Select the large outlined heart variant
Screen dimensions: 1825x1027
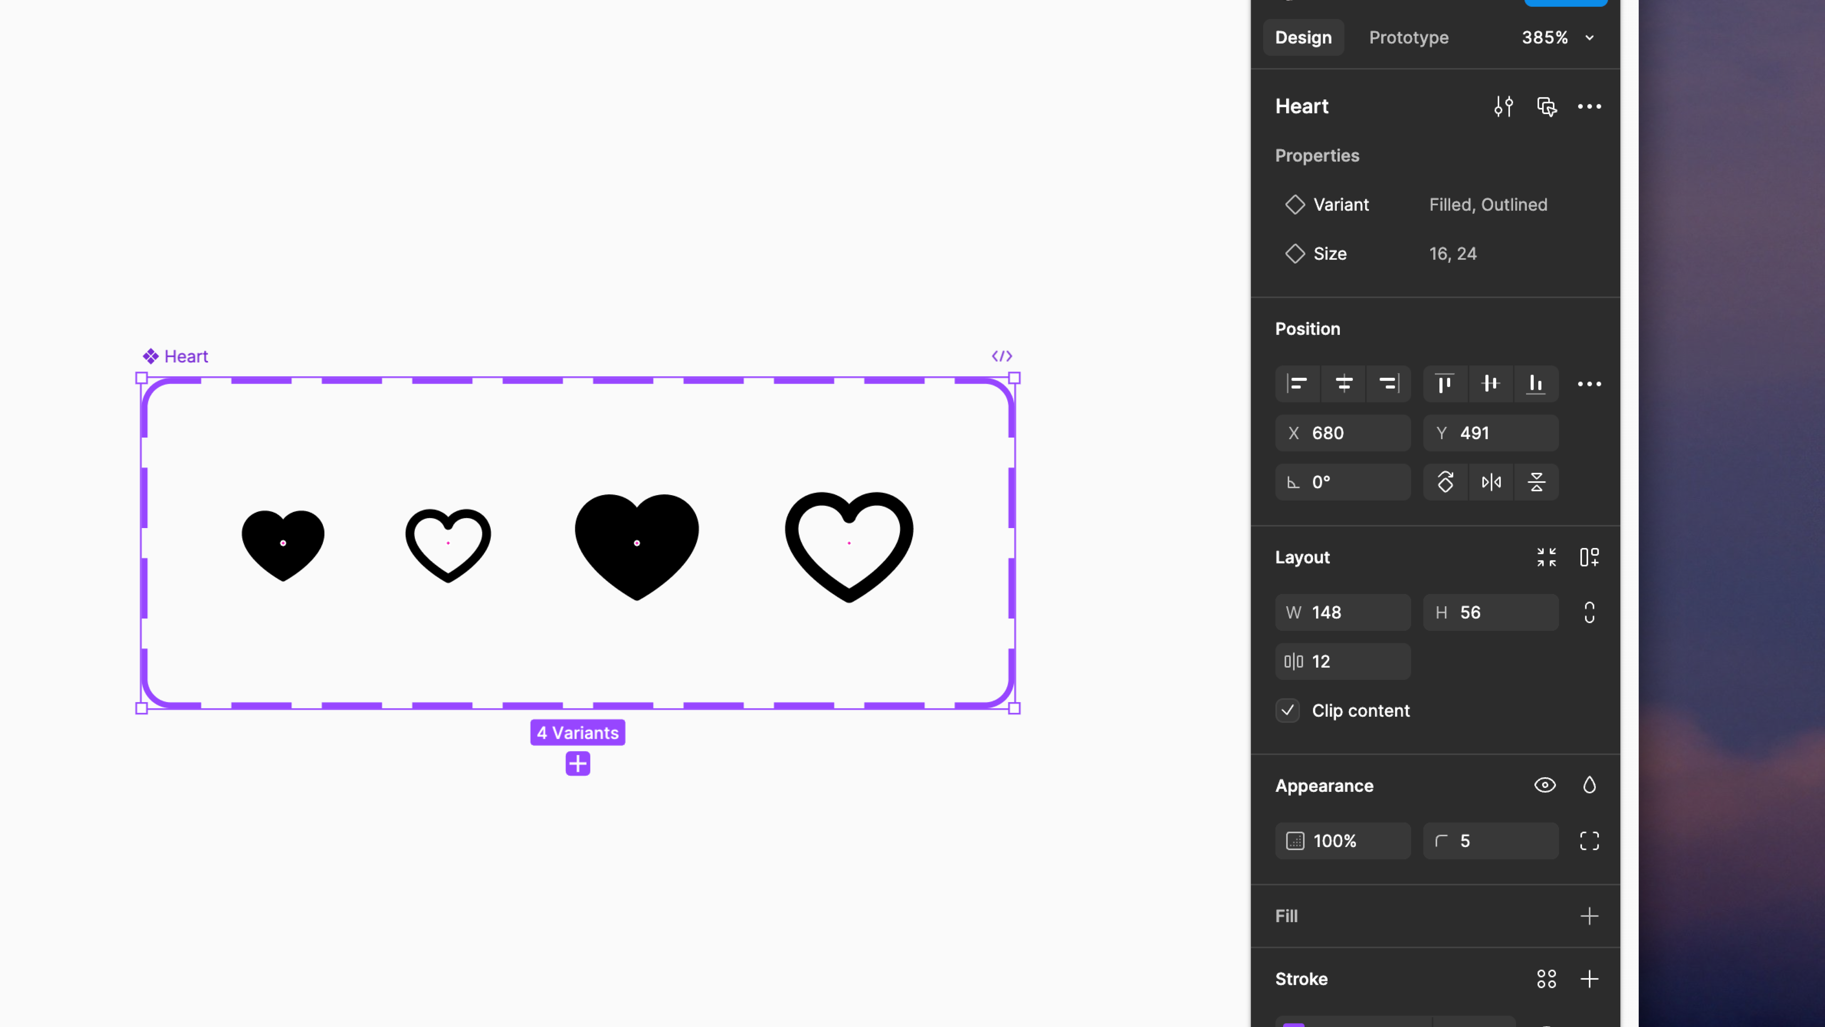pyautogui.click(x=849, y=546)
